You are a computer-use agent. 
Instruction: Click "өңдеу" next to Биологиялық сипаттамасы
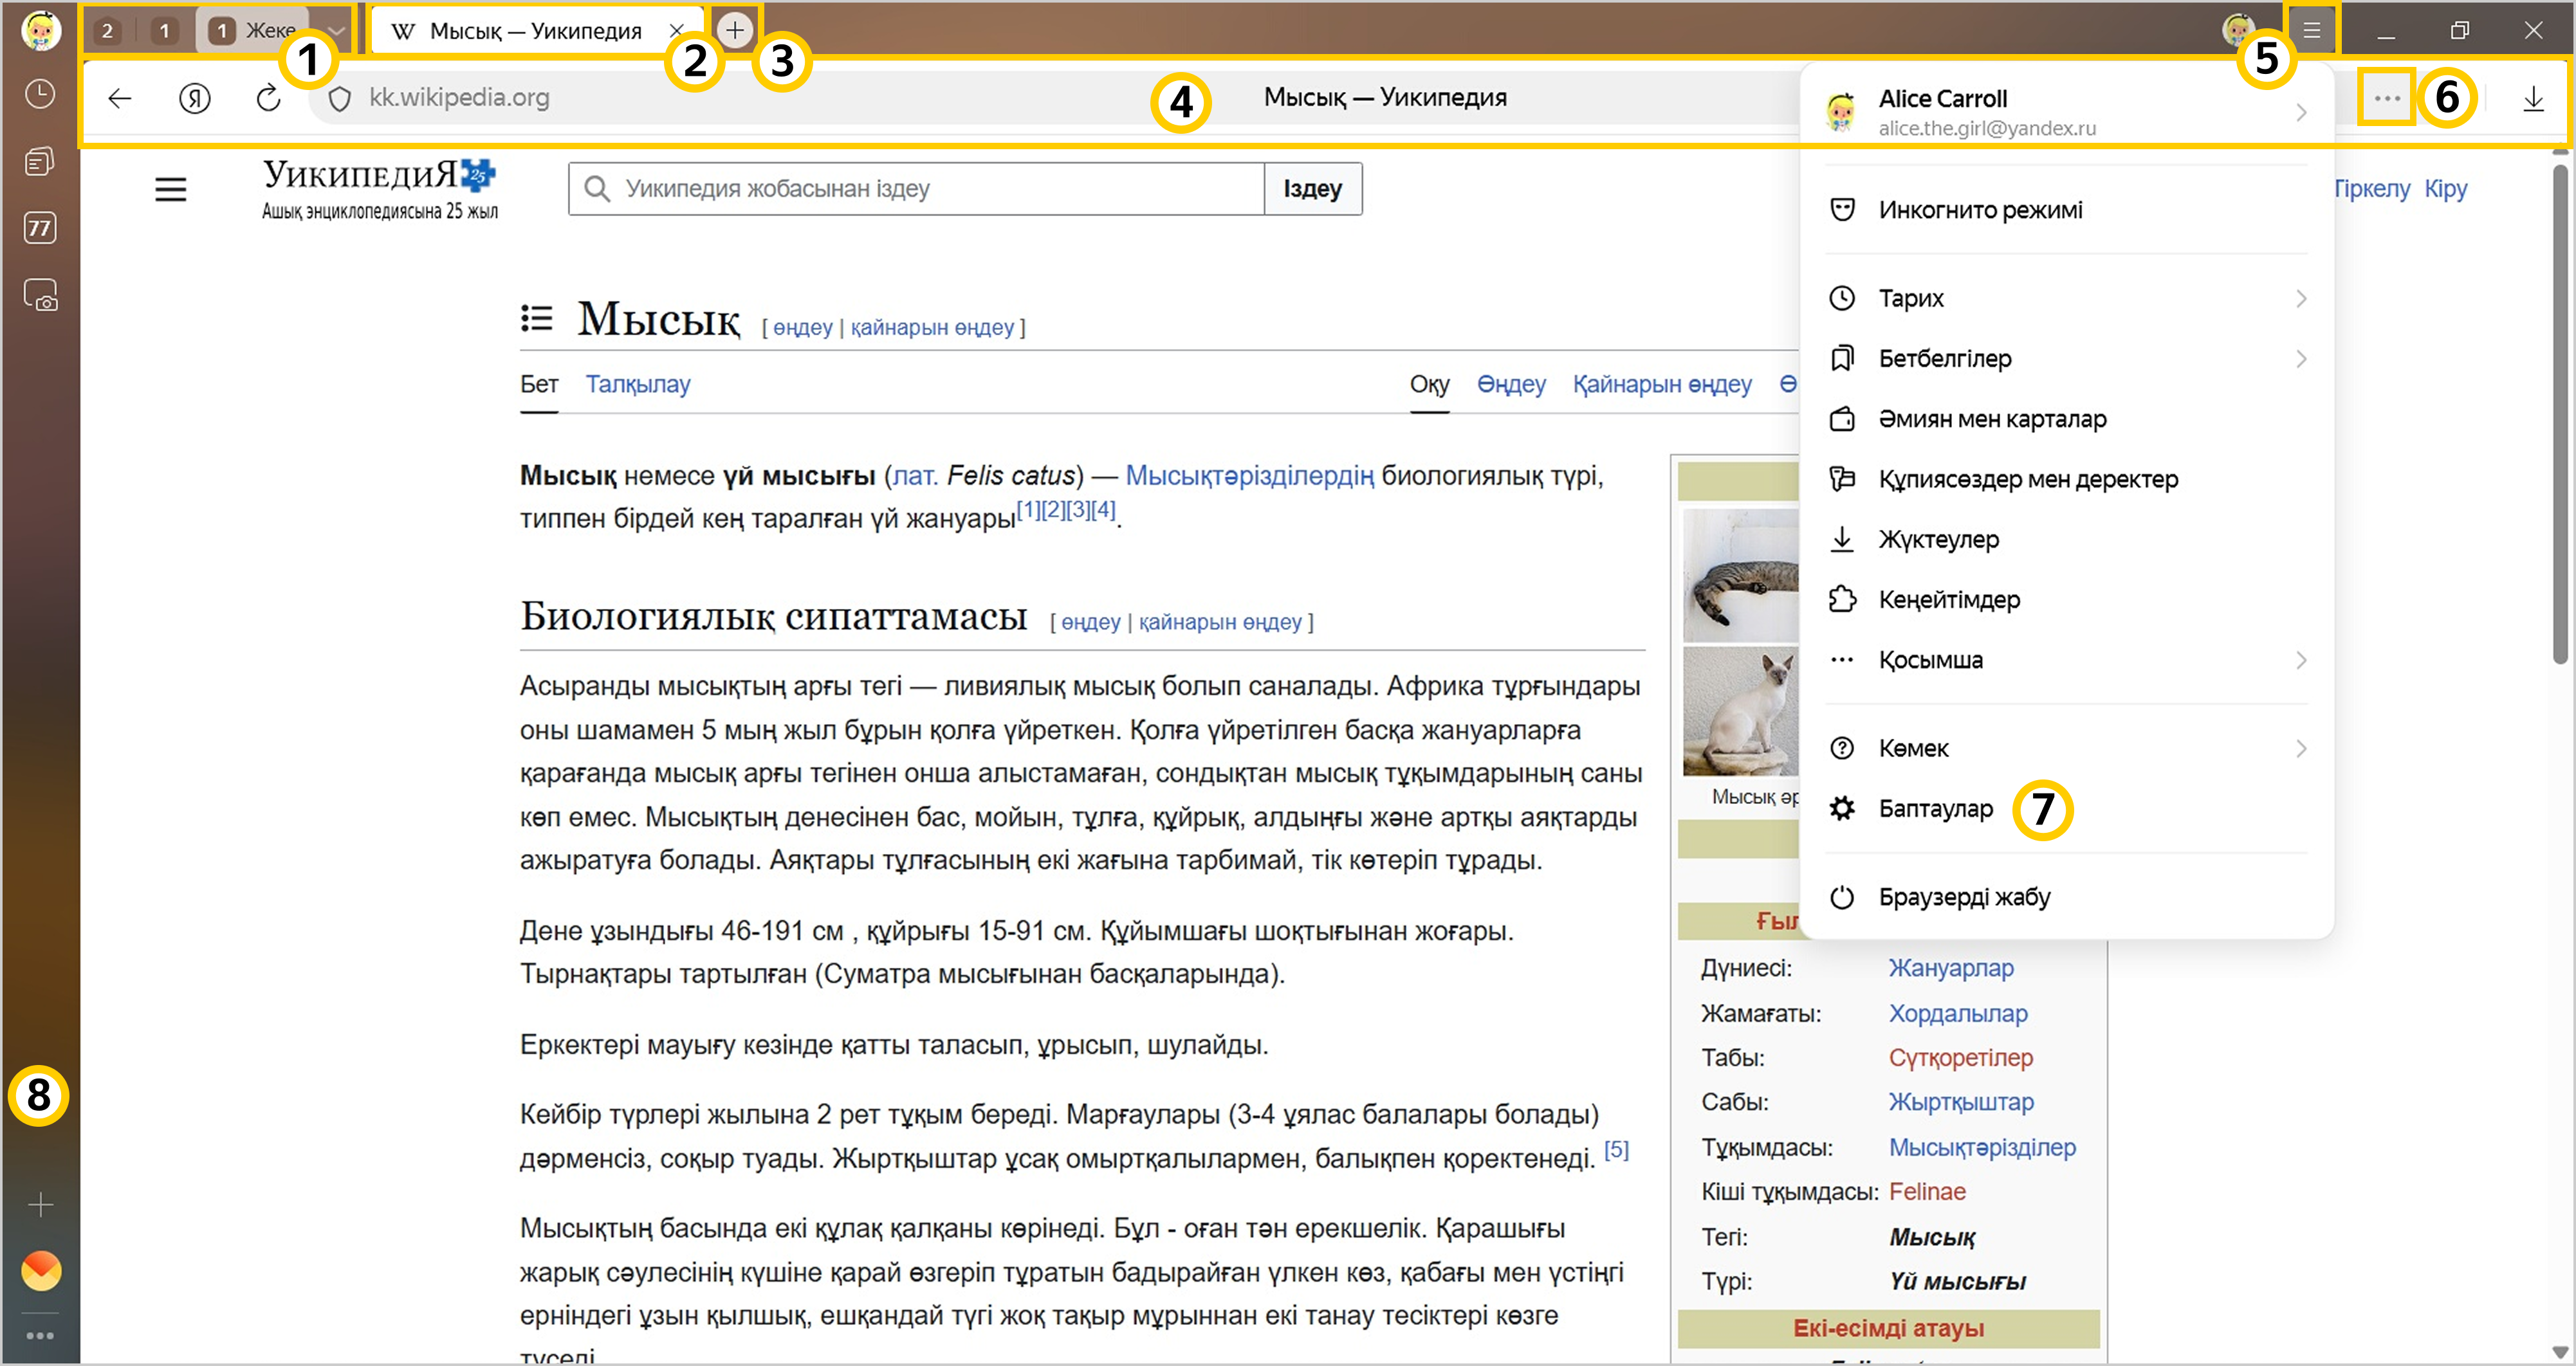1091,623
